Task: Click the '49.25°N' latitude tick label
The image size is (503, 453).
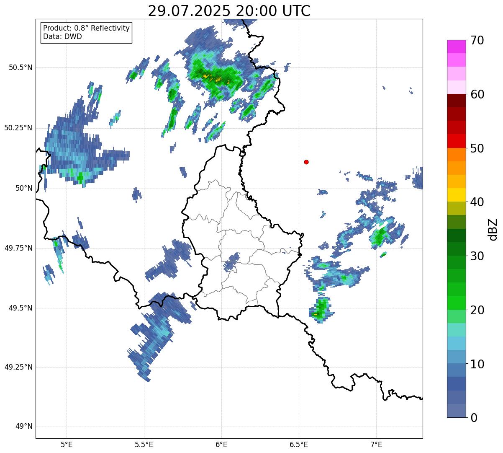Action: 18,367
